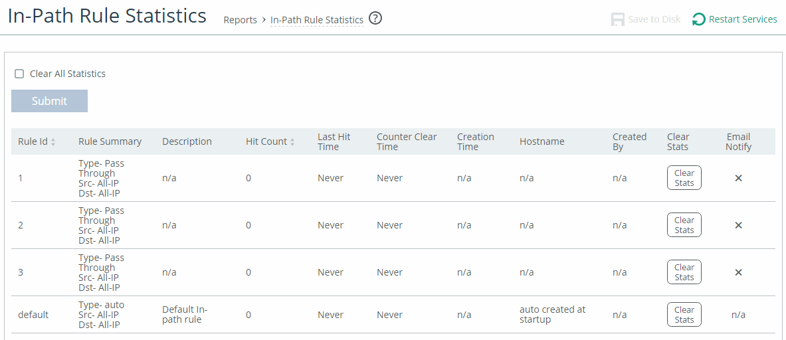
Task: Sort by Rule Id using arrows icon
Action: point(53,142)
